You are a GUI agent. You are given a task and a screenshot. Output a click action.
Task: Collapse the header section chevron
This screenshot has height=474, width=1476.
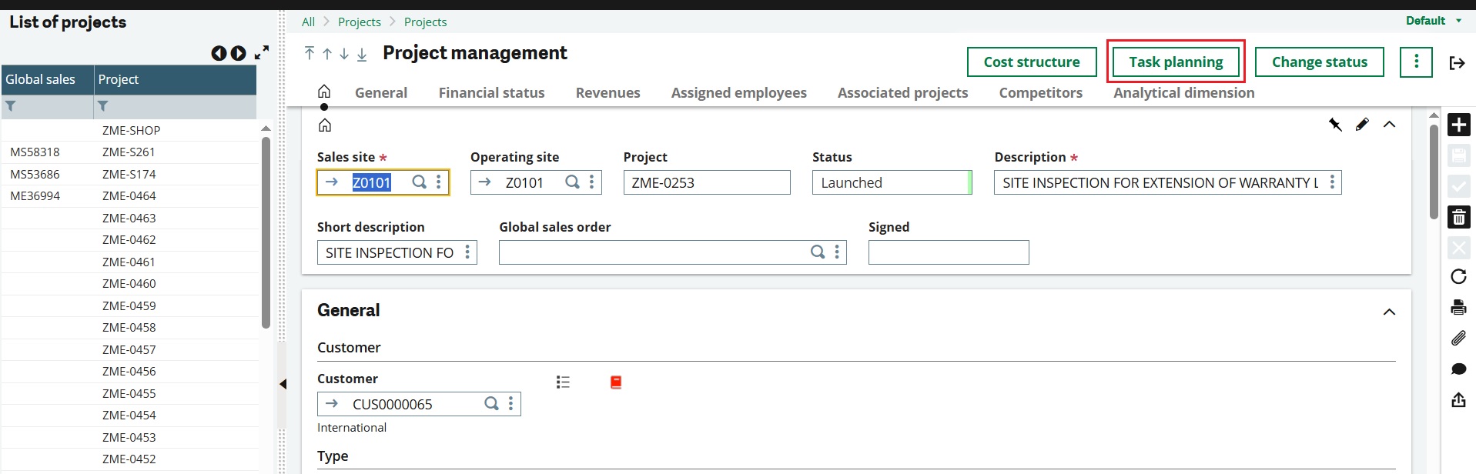click(1389, 125)
